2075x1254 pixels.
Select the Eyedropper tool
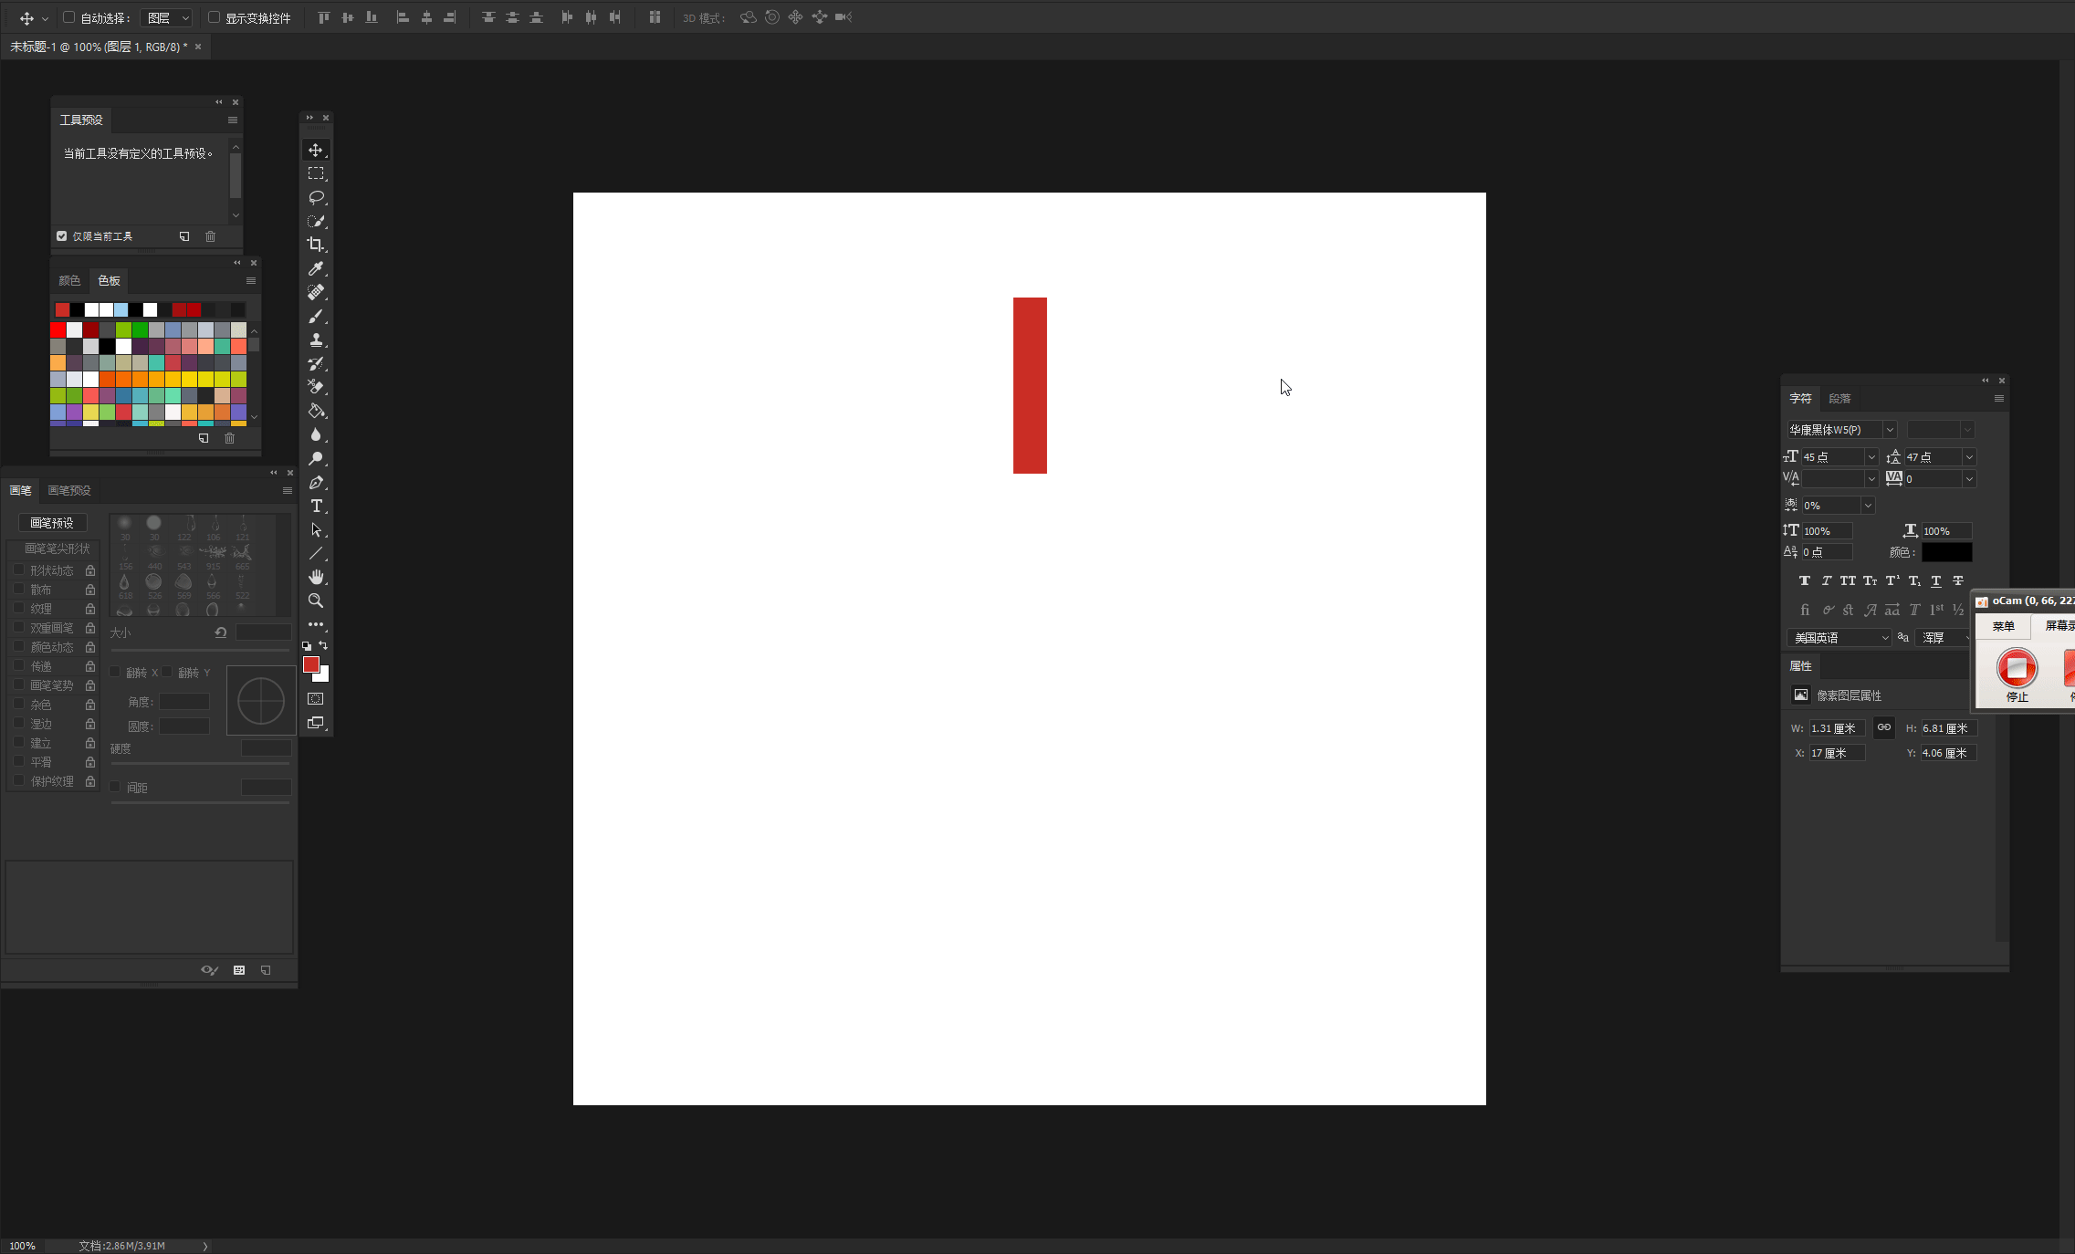tap(316, 268)
